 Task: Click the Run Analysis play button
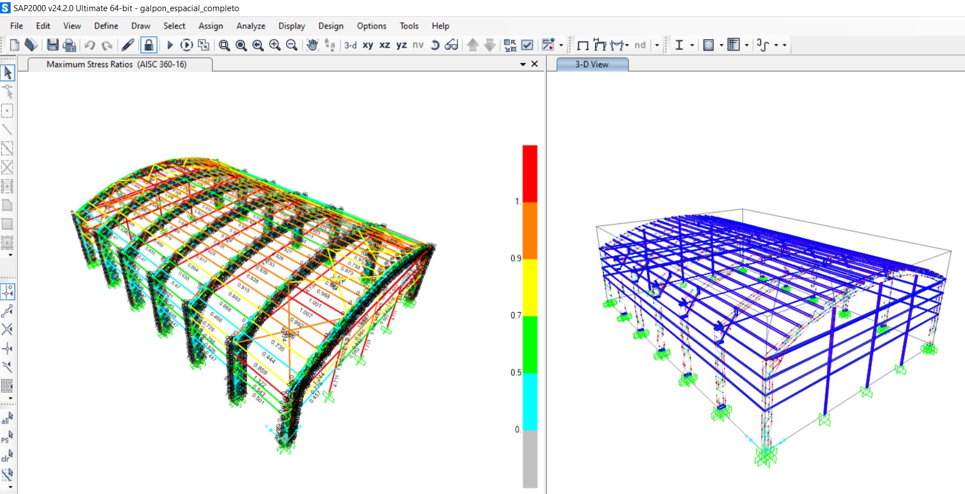(x=170, y=45)
